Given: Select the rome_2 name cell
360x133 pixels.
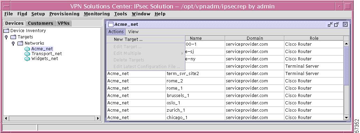Looking at the screenshot, I should tap(196, 81).
